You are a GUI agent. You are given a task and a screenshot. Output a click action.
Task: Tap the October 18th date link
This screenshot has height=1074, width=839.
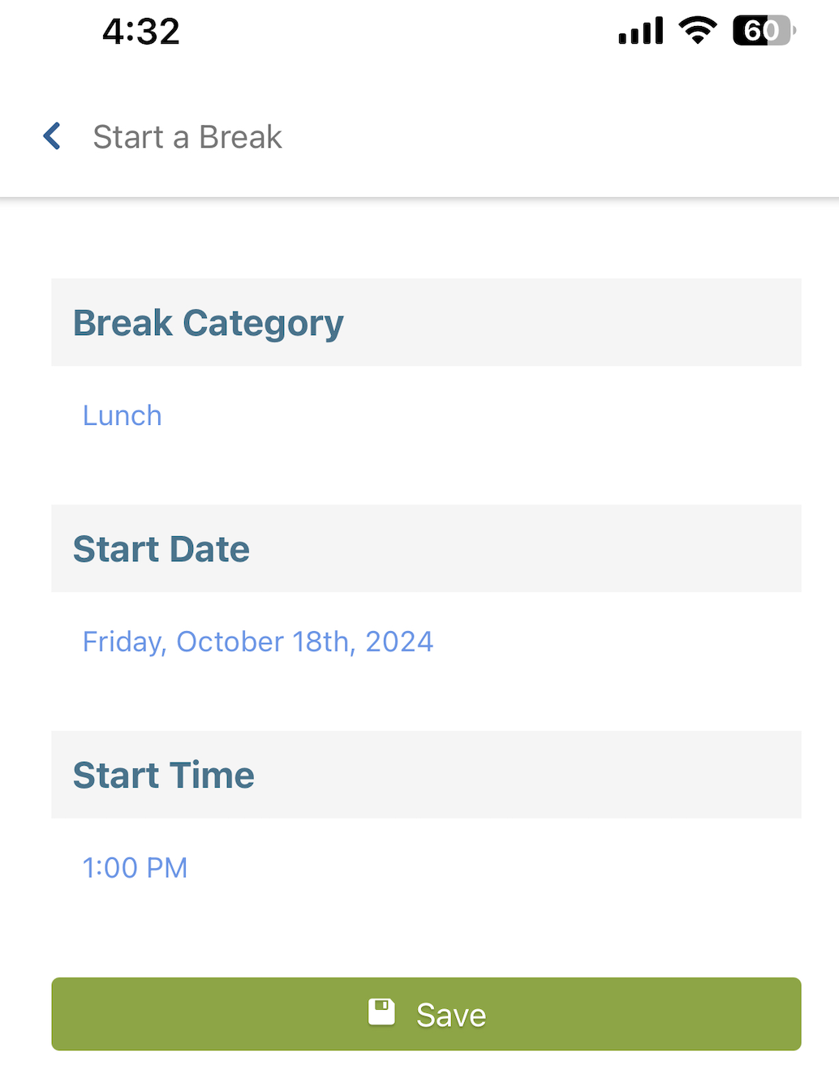click(x=258, y=642)
